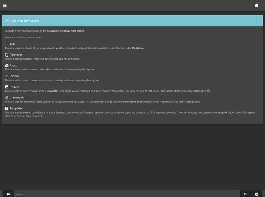The image size is (265, 197).
Task: Click the flag icon beside Search
Action: point(8,194)
